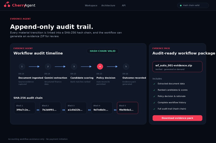Click link icon between Block 2 and 3
The image size is (216, 143).
64,110
